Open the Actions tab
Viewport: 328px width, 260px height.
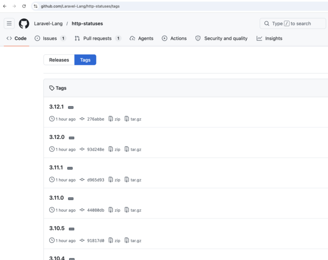[x=174, y=38]
